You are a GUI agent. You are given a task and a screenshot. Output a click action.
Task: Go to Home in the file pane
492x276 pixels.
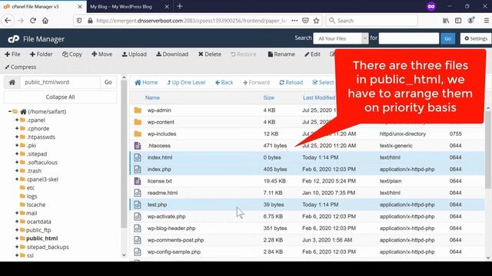point(146,83)
